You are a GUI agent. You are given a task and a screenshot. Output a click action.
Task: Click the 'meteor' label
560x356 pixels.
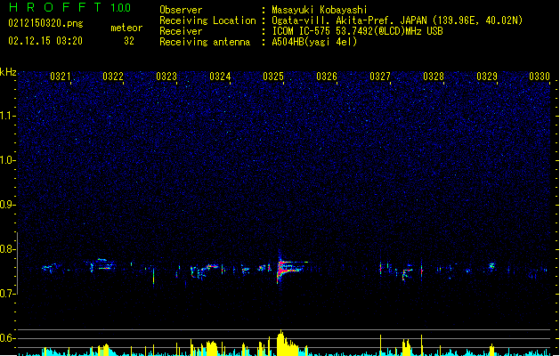pos(126,28)
